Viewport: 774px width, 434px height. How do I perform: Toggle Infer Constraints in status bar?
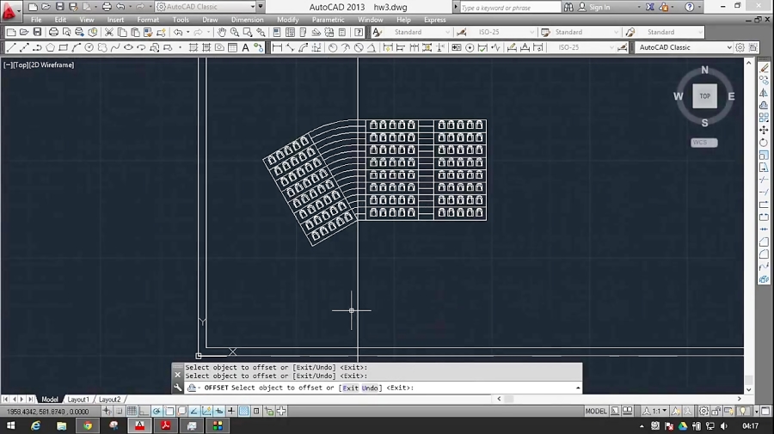107,412
